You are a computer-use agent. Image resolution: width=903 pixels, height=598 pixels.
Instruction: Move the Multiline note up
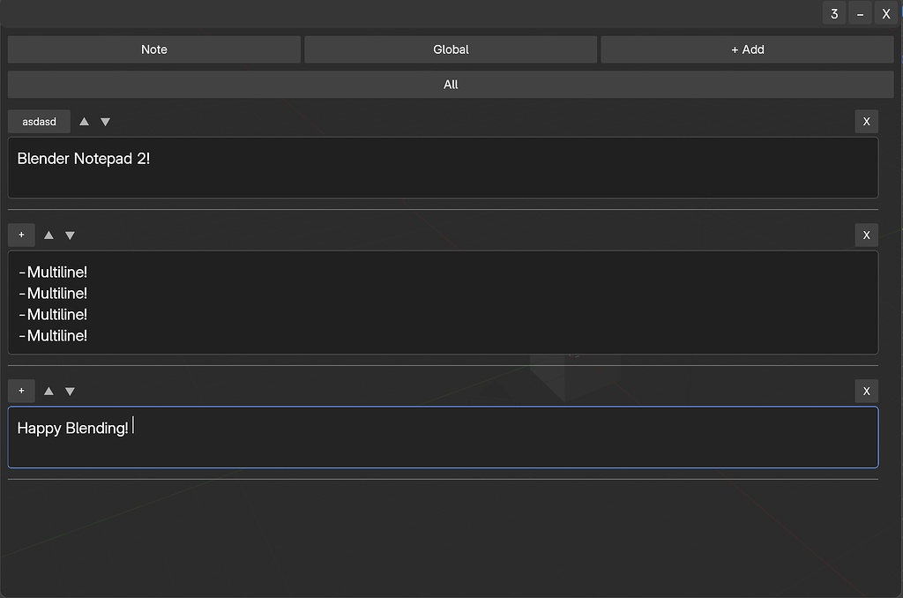click(49, 235)
